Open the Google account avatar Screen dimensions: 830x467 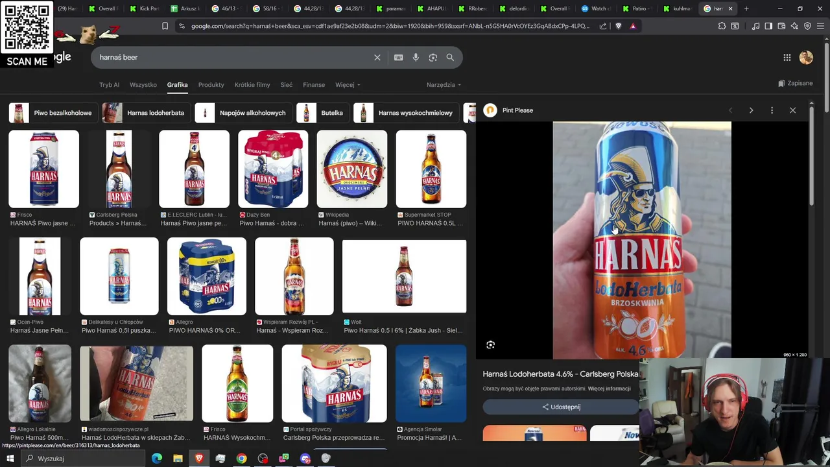coord(806,58)
